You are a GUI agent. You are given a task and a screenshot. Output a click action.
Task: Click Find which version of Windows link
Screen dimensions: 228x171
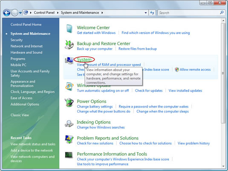156,33
